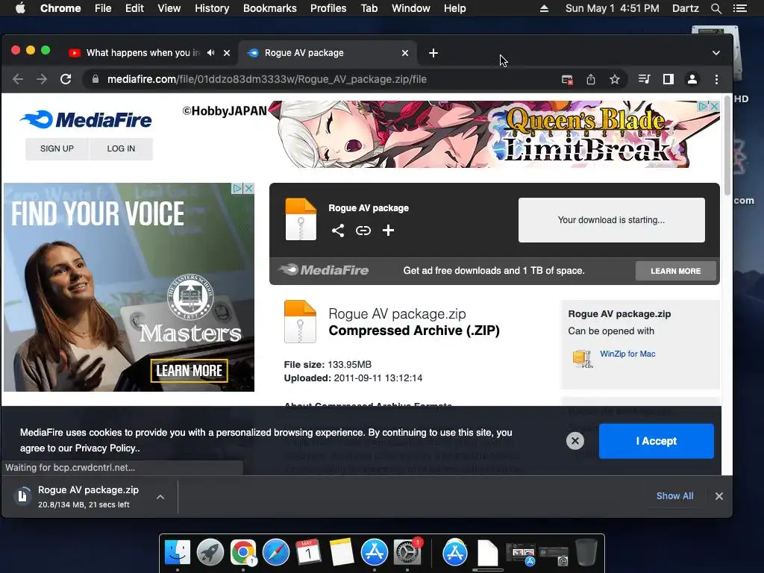Viewport: 764px width, 573px height.
Task: Open the media control icon
Action: (x=644, y=79)
